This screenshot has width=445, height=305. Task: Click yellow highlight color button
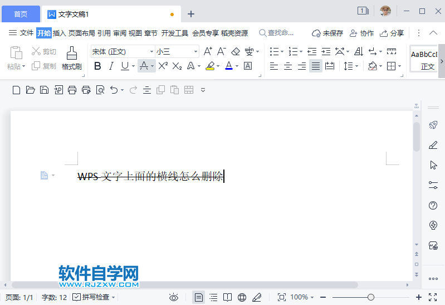(x=210, y=66)
